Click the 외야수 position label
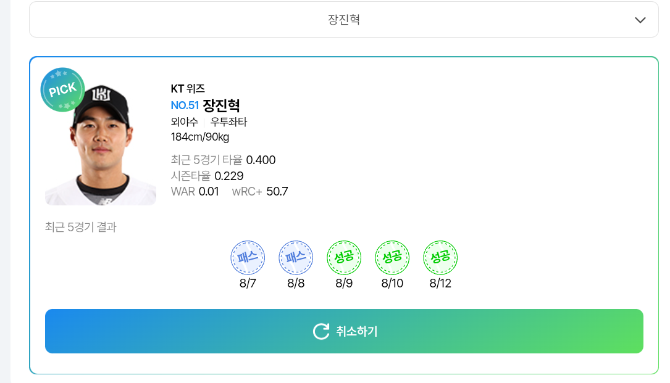The width and height of the screenshot is (670, 383). [185, 122]
